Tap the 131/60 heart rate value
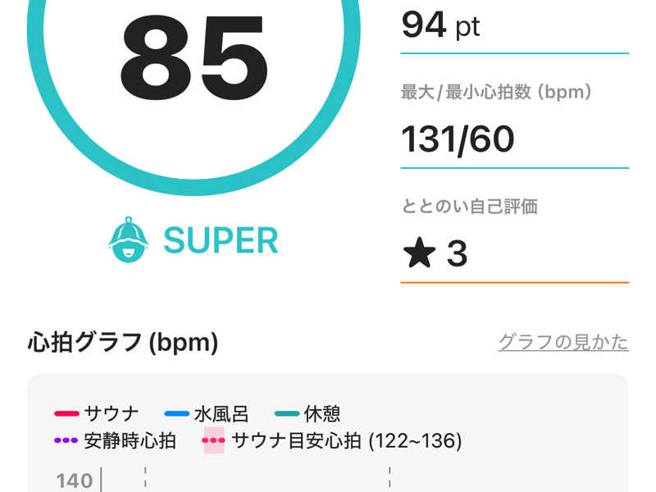Viewport: 656px width, 492px height. point(458,139)
